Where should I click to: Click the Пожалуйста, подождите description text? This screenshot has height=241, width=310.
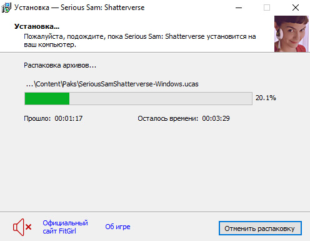(139, 41)
